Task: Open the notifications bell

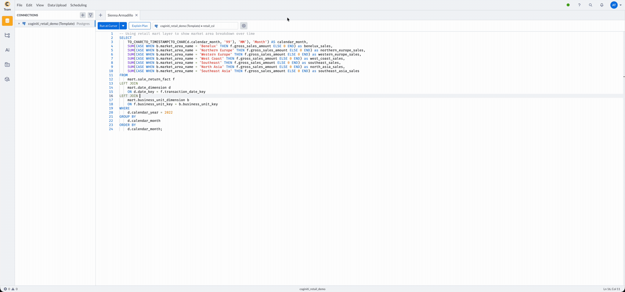Action: pos(602,5)
